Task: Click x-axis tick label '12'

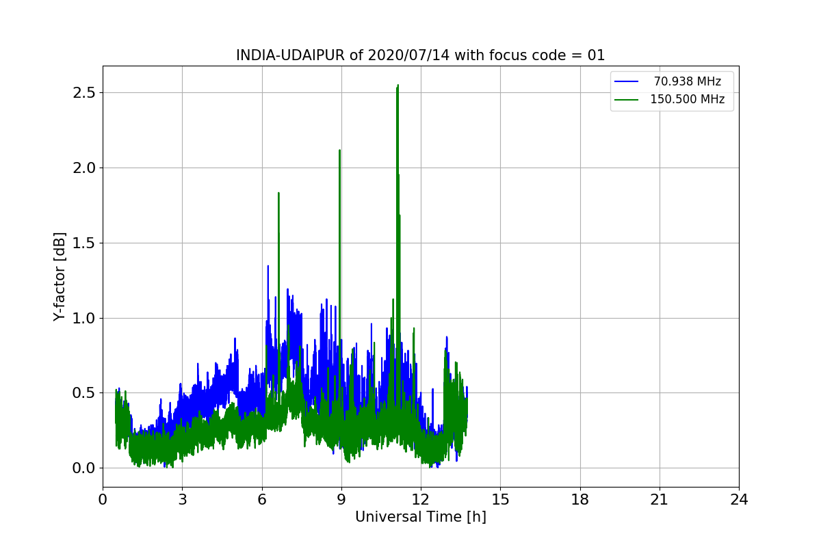Action: tap(421, 500)
